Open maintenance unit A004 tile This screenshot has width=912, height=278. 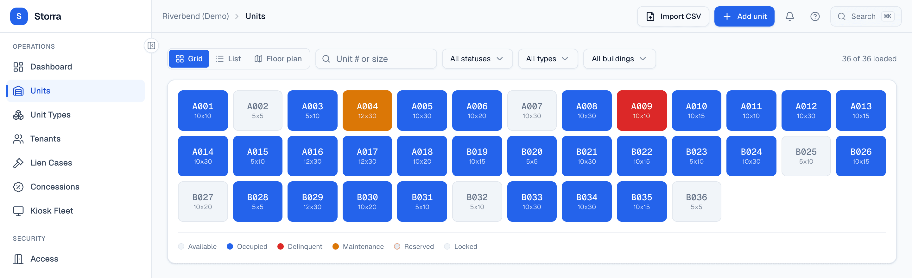367,111
